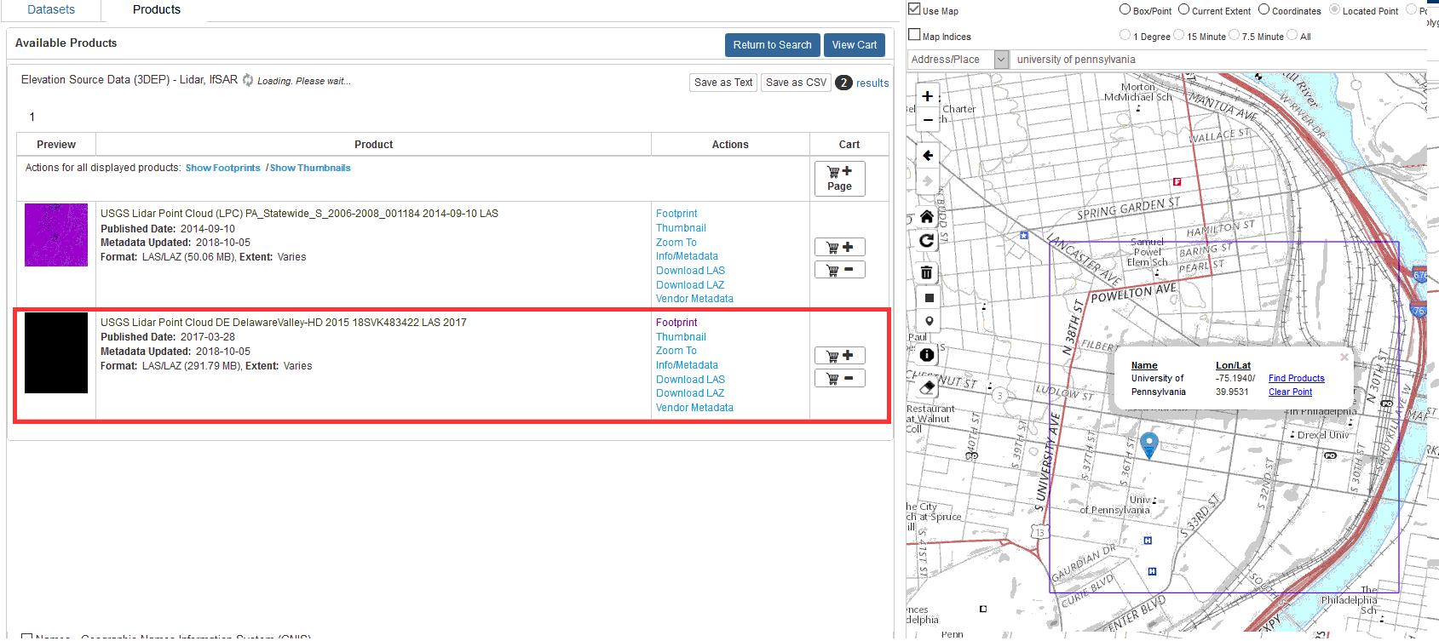
Task: Open the purple PA_Statewide preview thumbnail
Action: (56, 235)
